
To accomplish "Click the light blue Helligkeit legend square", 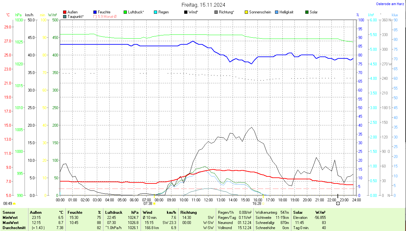I will 277,12.
